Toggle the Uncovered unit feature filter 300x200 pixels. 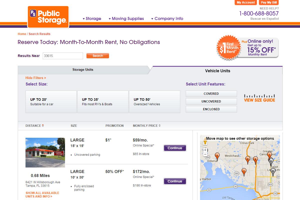[x=211, y=101]
